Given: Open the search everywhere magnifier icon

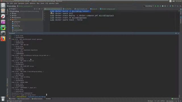Looking at the screenshot, I should pyautogui.click(x=180, y=6).
